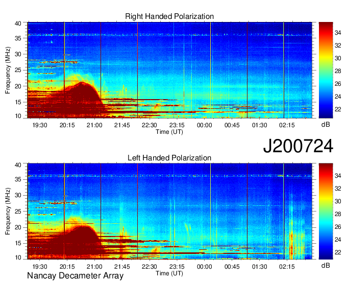Click the 23:15 time tick of left-handed plot
The image size is (347, 282).
pos(177,267)
